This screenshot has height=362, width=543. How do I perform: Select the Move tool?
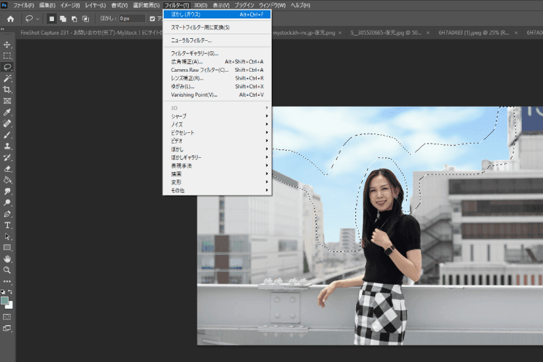click(8, 45)
